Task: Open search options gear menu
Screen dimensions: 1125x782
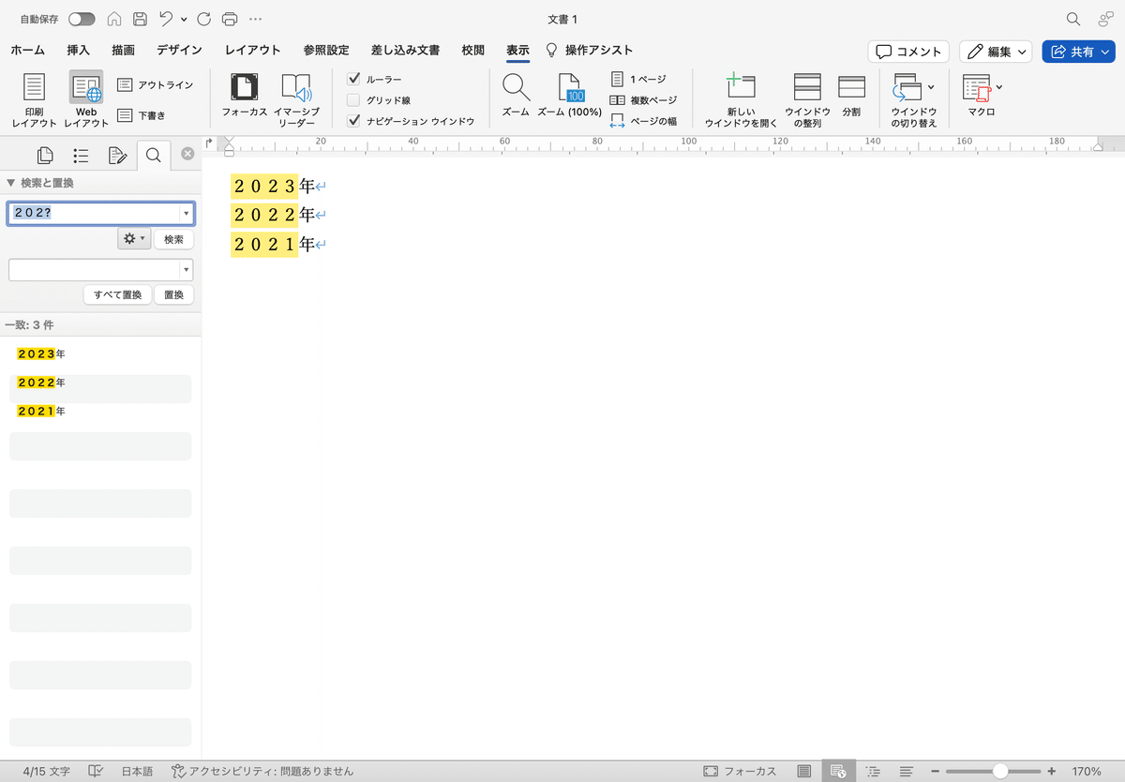Action: click(x=134, y=239)
